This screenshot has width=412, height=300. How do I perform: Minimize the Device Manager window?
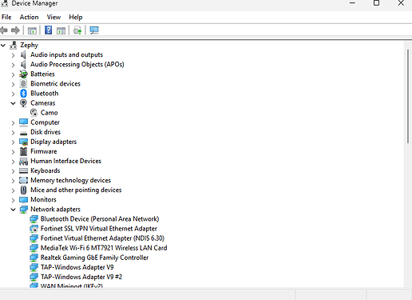click(352, 3)
